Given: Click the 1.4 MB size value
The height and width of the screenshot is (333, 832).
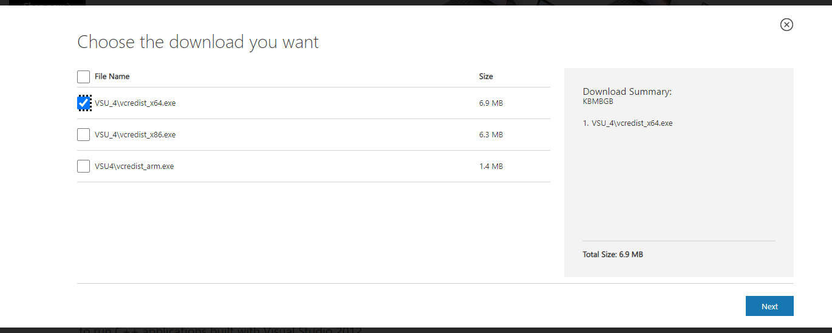Looking at the screenshot, I should pyautogui.click(x=491, y=166).
